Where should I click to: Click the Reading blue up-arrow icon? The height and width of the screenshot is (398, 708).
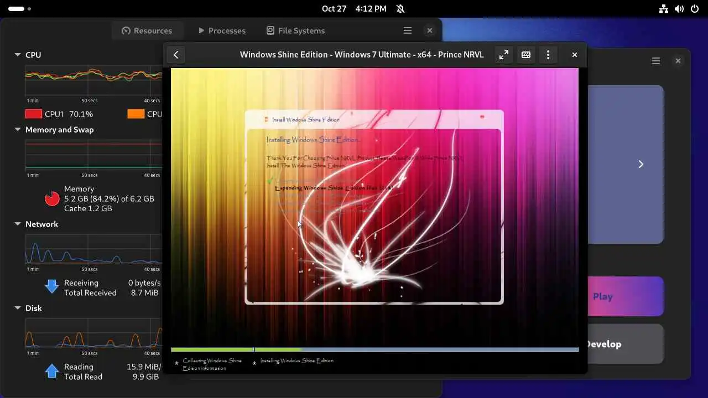[52, 370]
